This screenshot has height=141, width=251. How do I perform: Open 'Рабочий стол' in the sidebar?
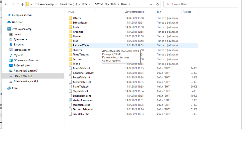tap(22, 65)
